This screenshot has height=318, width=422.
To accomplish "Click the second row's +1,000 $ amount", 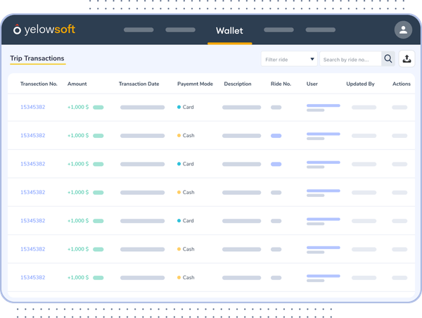I will click(x=78, y=136).
